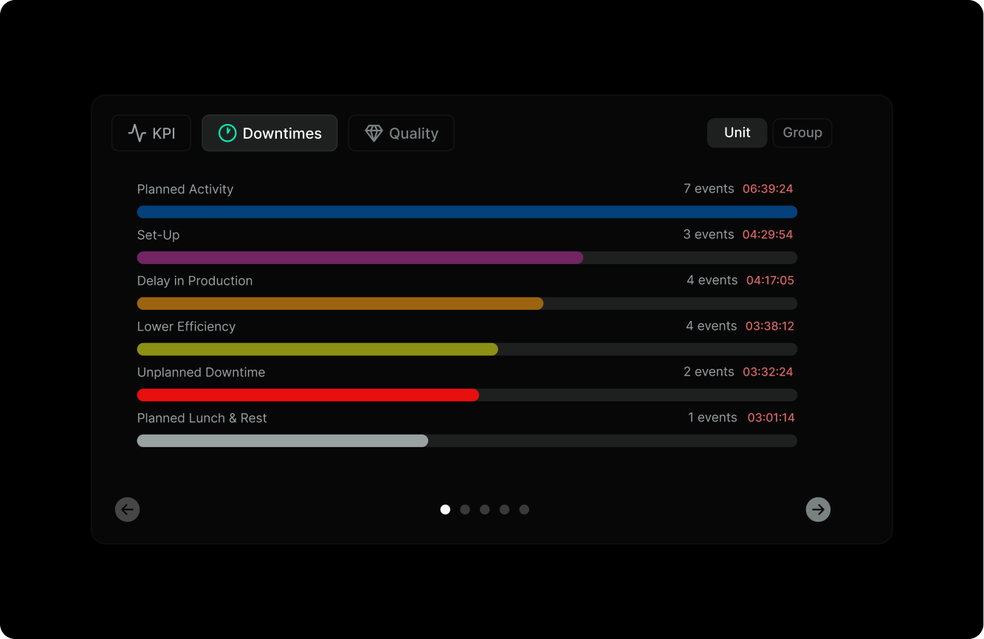Select the last pagination dot
This screenshot has width=984, height=639.
point(524,509)
